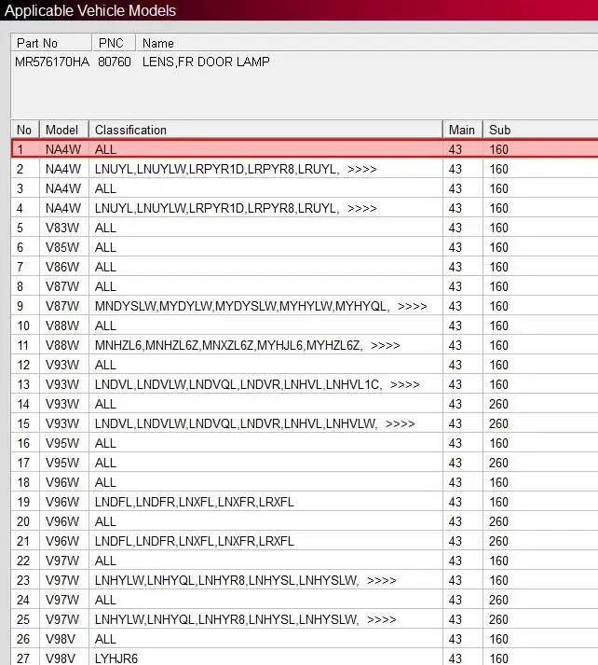The image size is (598, 665).
Task: Select row 6 V85W
Action: pyautogui.click(x=305, y=247)
